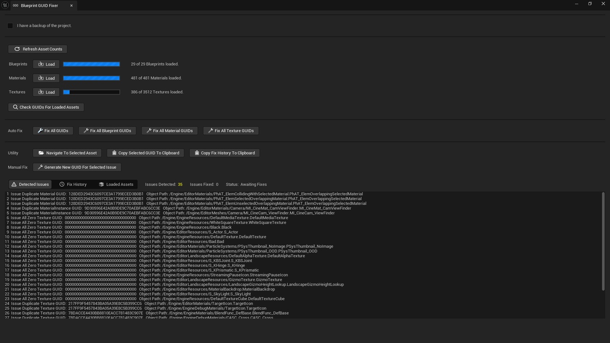Click the magnifier icon on Check GUIDs

[x=15, y=107]
